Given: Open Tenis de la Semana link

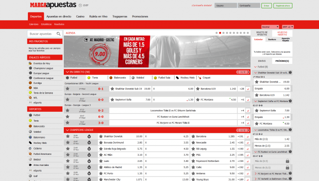Looking at the screenshot, I should (43, 93).
